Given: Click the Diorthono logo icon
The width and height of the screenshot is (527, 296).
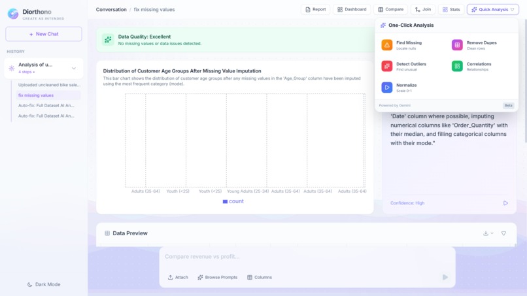Looking at the screenshot, I should (x=13, y=14).
